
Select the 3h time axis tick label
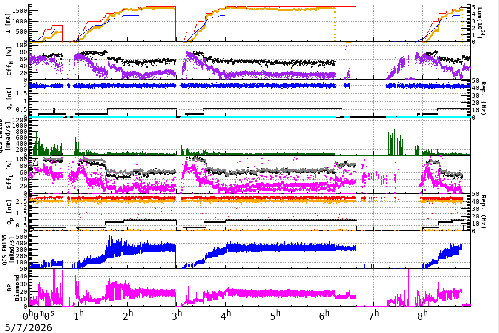click(x=177, y=315)
